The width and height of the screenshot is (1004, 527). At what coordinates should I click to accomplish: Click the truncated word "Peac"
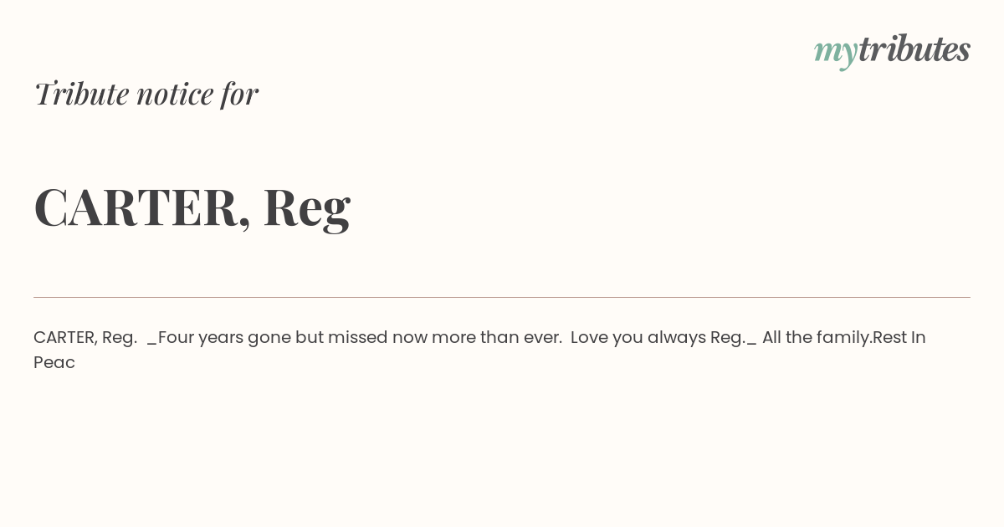click(x=54, y=362)
